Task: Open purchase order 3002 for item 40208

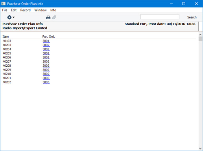Action: [46, 66]
